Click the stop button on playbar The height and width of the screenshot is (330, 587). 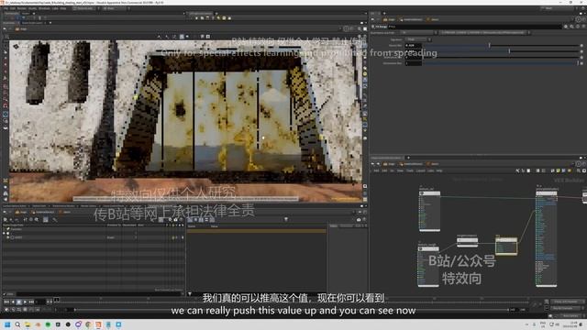click(18, 302)
